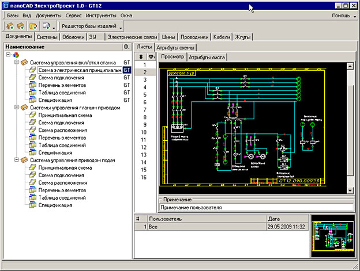Open the Базы menu
The image size is (360, 271).
tap(13, 16)
